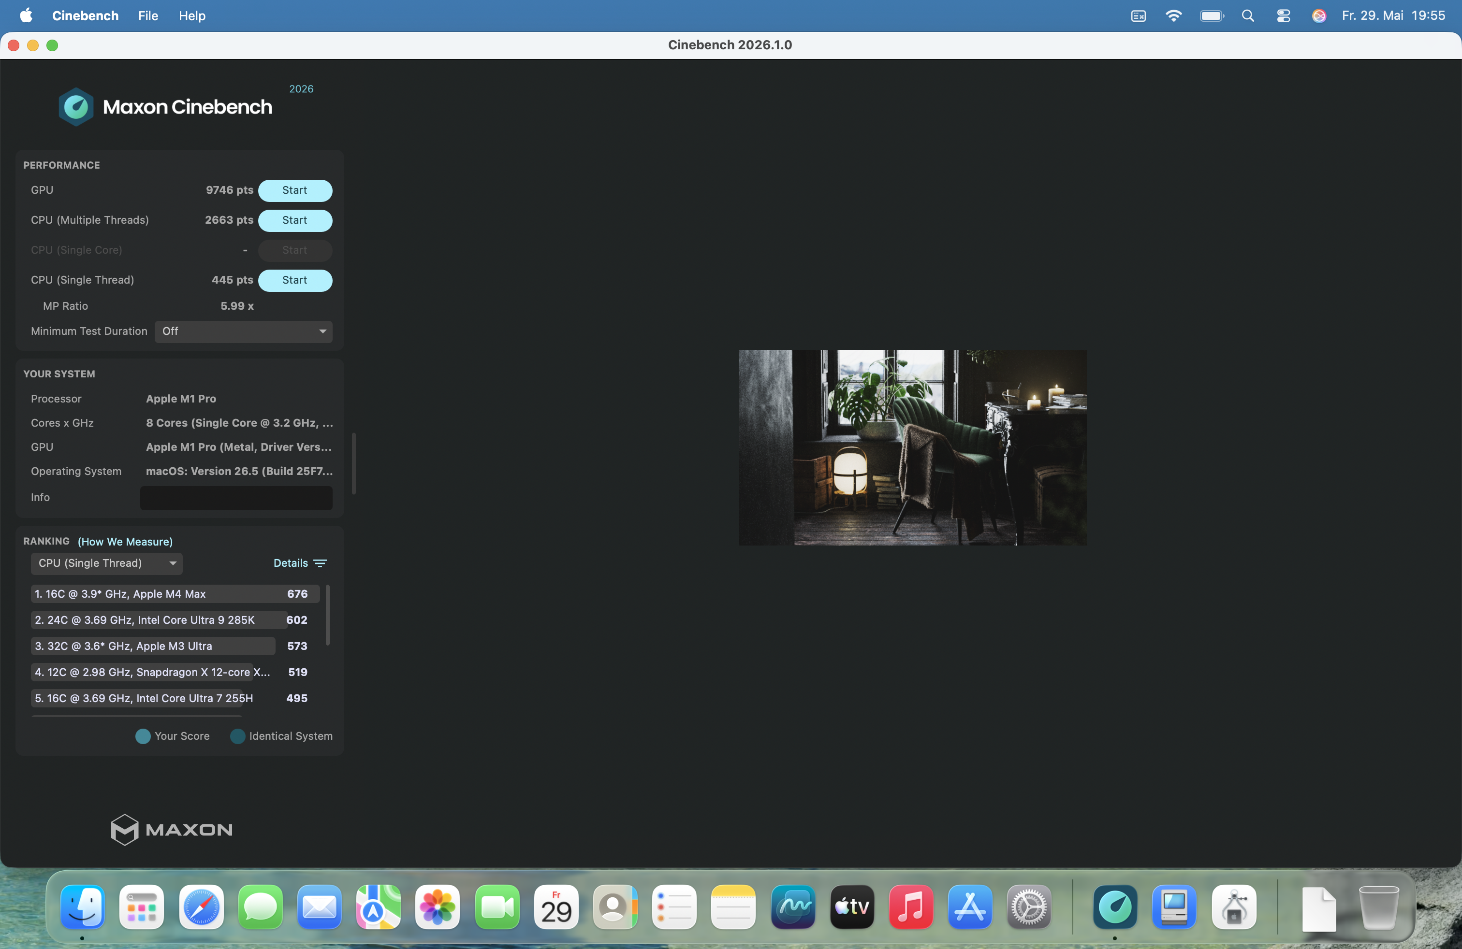Click the Cores x GHz value
The image size is (1462, 949).
coord(240,423)
